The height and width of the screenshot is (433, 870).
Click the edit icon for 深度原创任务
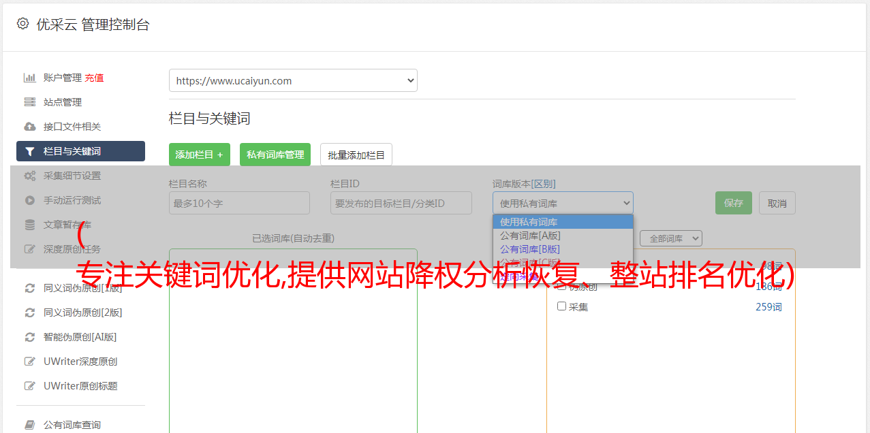pyautogui.click(x=30, y=249)
